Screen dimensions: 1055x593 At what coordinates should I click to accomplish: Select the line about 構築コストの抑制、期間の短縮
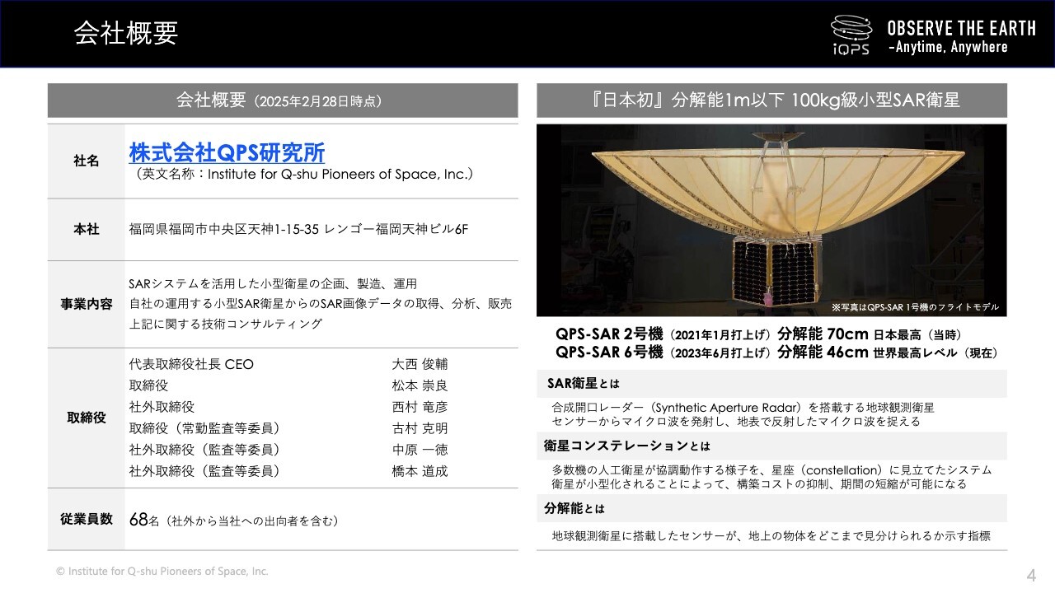tap(759, 483)
